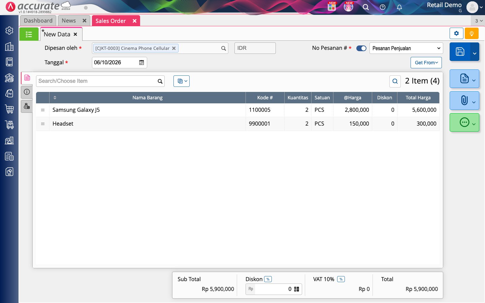Open the copy items dropdown button
Screen dimensions: 485x303
coord(182,81)
